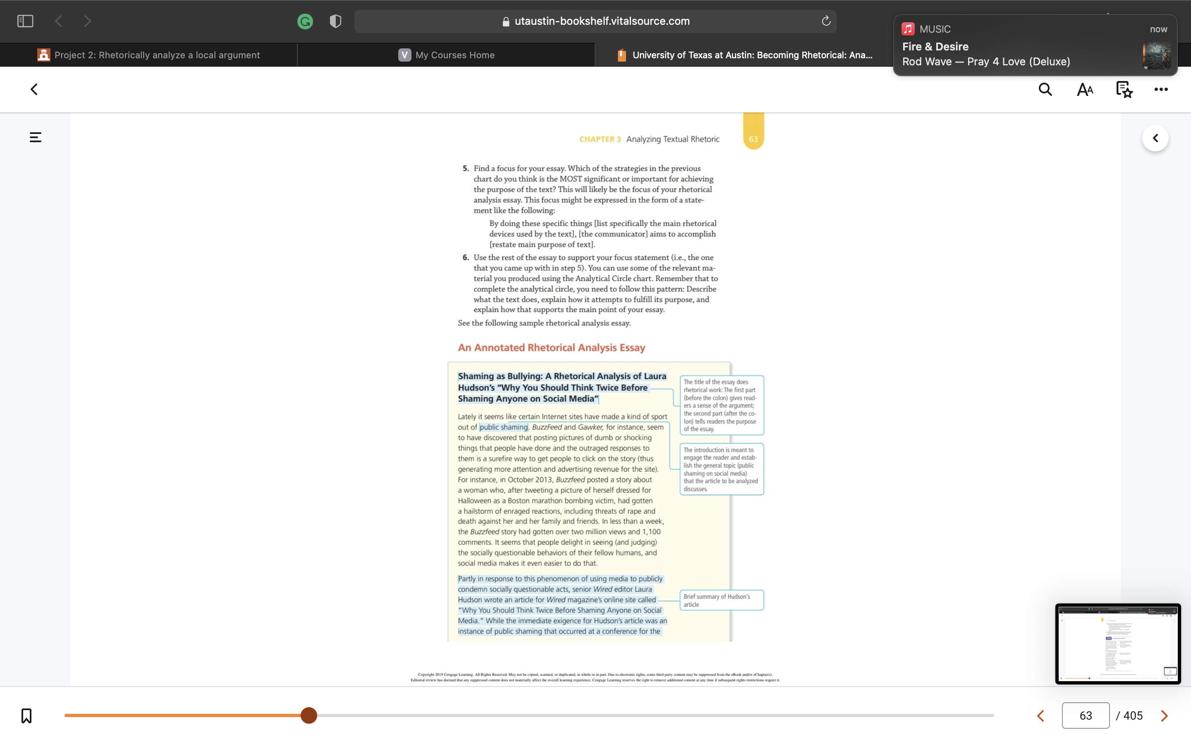The image size is (1191, 744).
Task: Select the University of Texas Becoming Rhetorical tab
Action: 744,55
